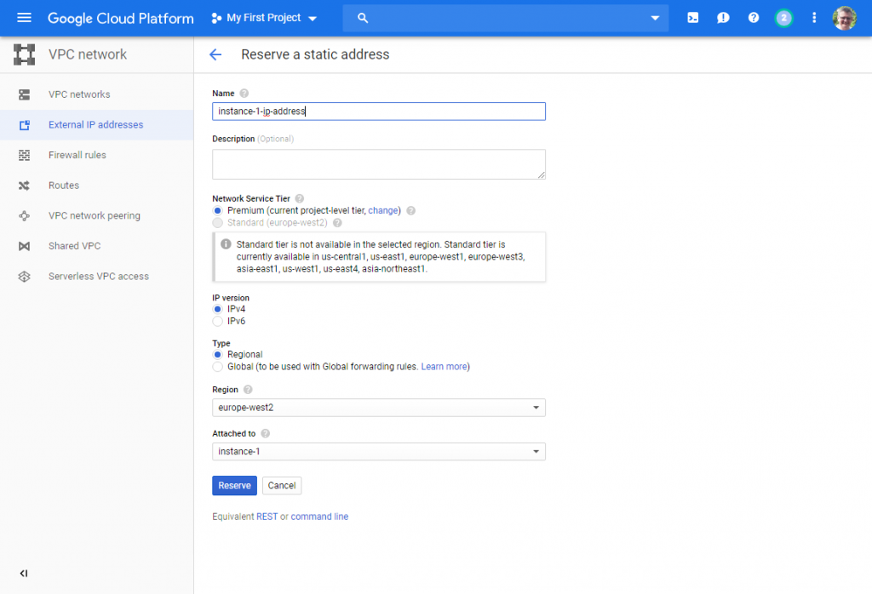This screenshot has height=594, width=872.
Task: Click the Routes sidebar icon
Action: [24, 186]
